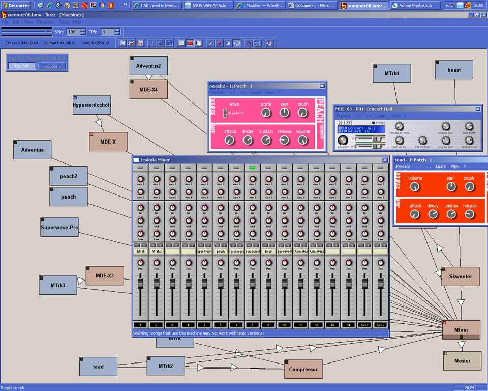Open the Pattern editor view icon
The image size is (488, 391).
(x=181, y=43)
